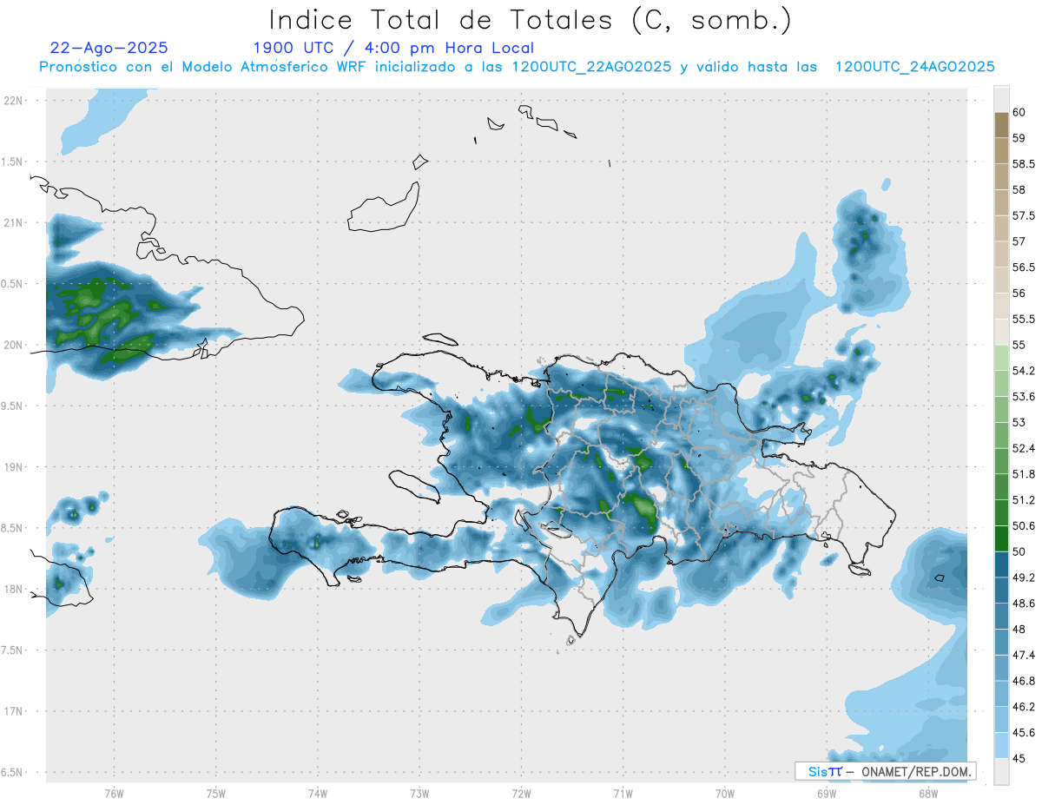Click the colorbar value '51.2'
This screenshot has width=1042, height=805.
(x=1024, y=500)
